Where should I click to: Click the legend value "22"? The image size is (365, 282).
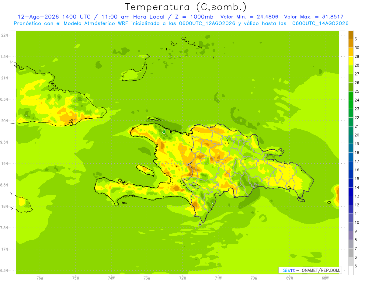coord(357,117)
